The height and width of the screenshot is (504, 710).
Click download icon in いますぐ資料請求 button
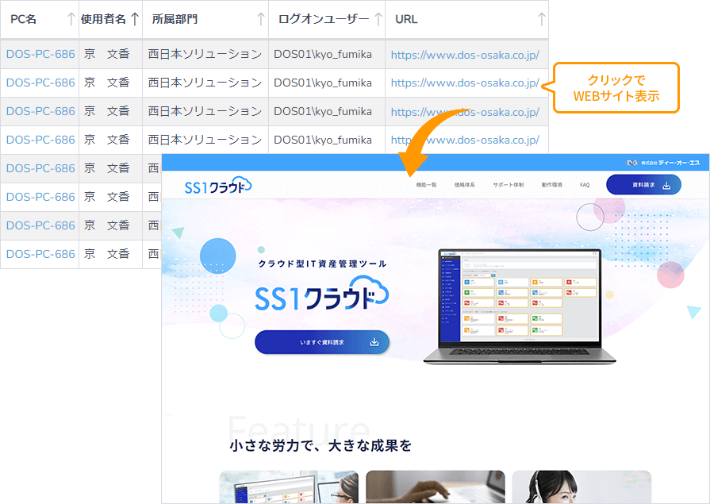pos(374,342)
